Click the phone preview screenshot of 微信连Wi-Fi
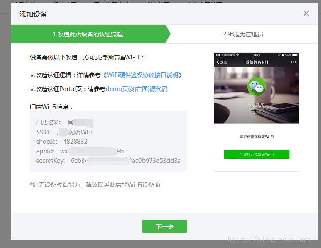The image size is (321, 248). 257,112
